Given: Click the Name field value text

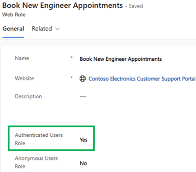Looking at the screenshot, I should point(121,59).
